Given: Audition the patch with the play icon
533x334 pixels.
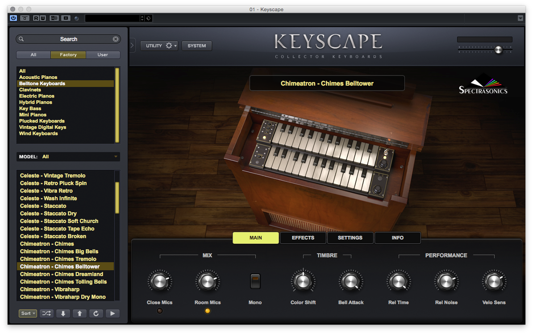Looking at the screenshot, I should (112, 313).
